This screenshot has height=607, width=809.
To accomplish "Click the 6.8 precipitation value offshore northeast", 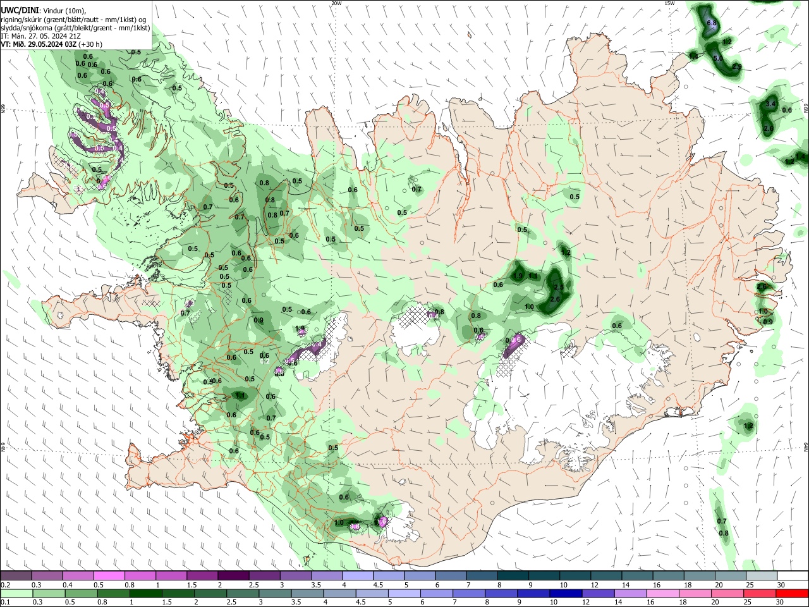I will tap(712, 23).
